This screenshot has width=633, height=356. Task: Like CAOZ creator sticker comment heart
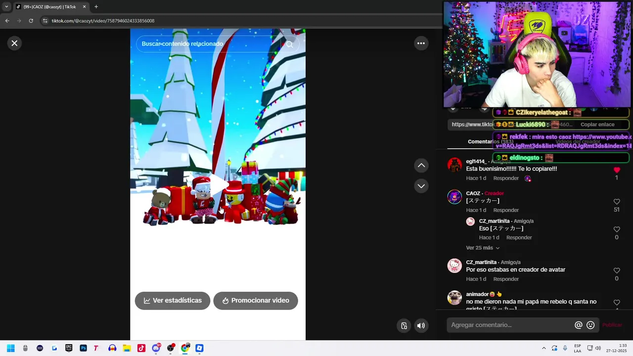point(617,202)
